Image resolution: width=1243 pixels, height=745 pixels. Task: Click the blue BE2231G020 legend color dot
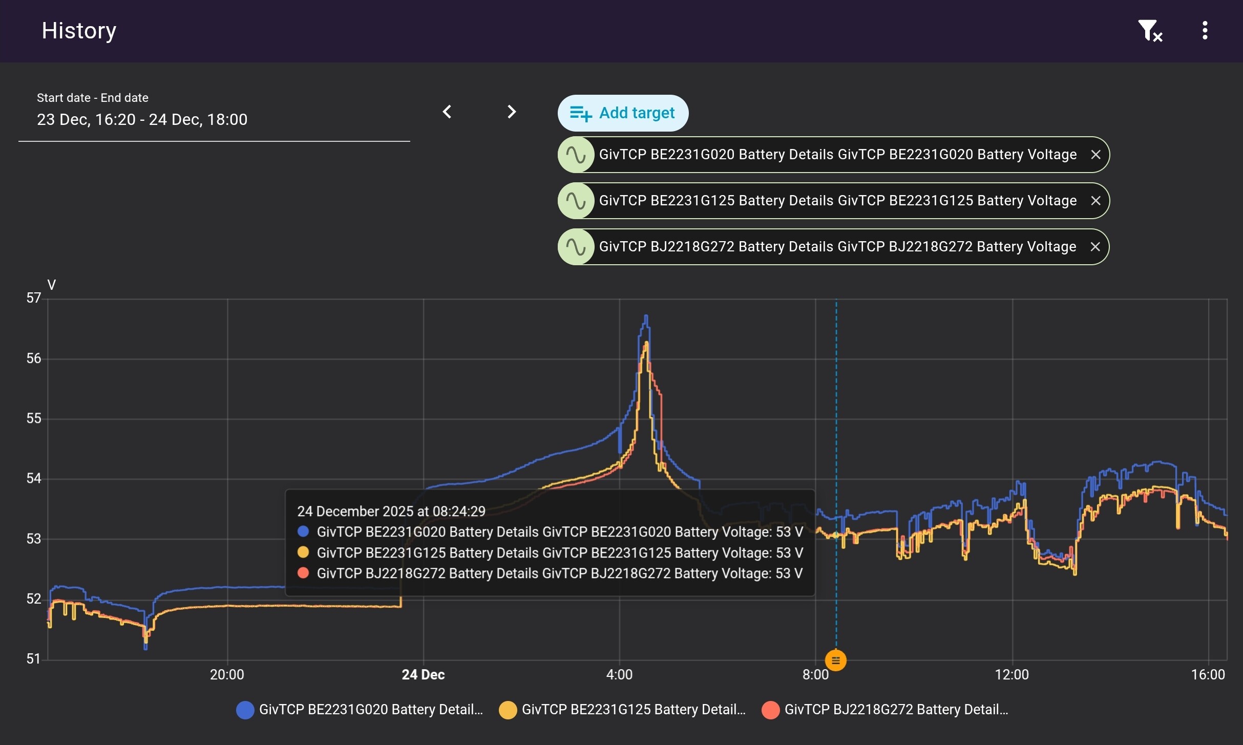pos(245,710)
